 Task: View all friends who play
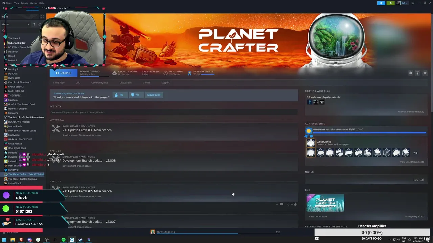pyautogui.click(x=411, y=112)
